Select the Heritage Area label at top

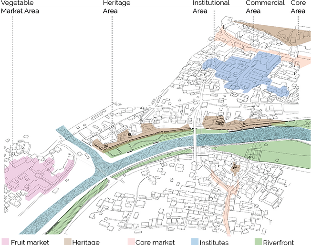[x=116, y=7]
